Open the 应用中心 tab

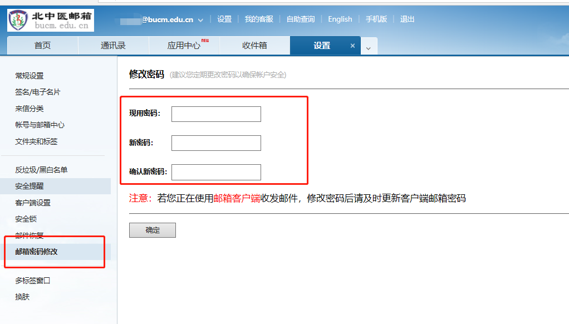click(184, 46)
